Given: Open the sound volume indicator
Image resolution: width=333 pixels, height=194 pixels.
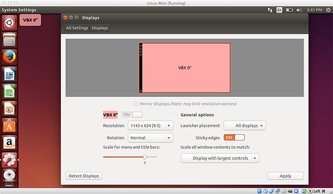Looking at the screenshot, I should coord(299,10).
